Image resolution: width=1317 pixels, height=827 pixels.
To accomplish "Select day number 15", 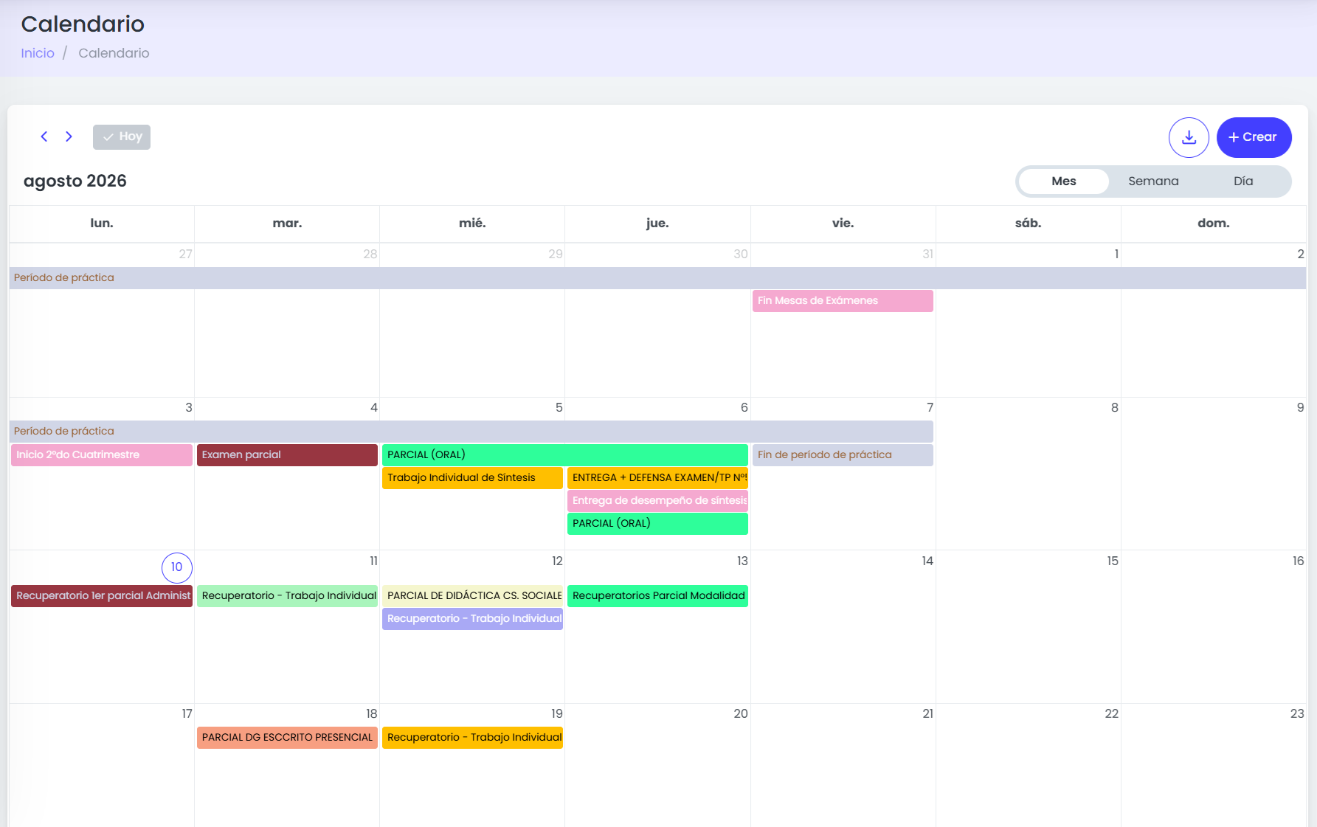I will (1113, 561).
